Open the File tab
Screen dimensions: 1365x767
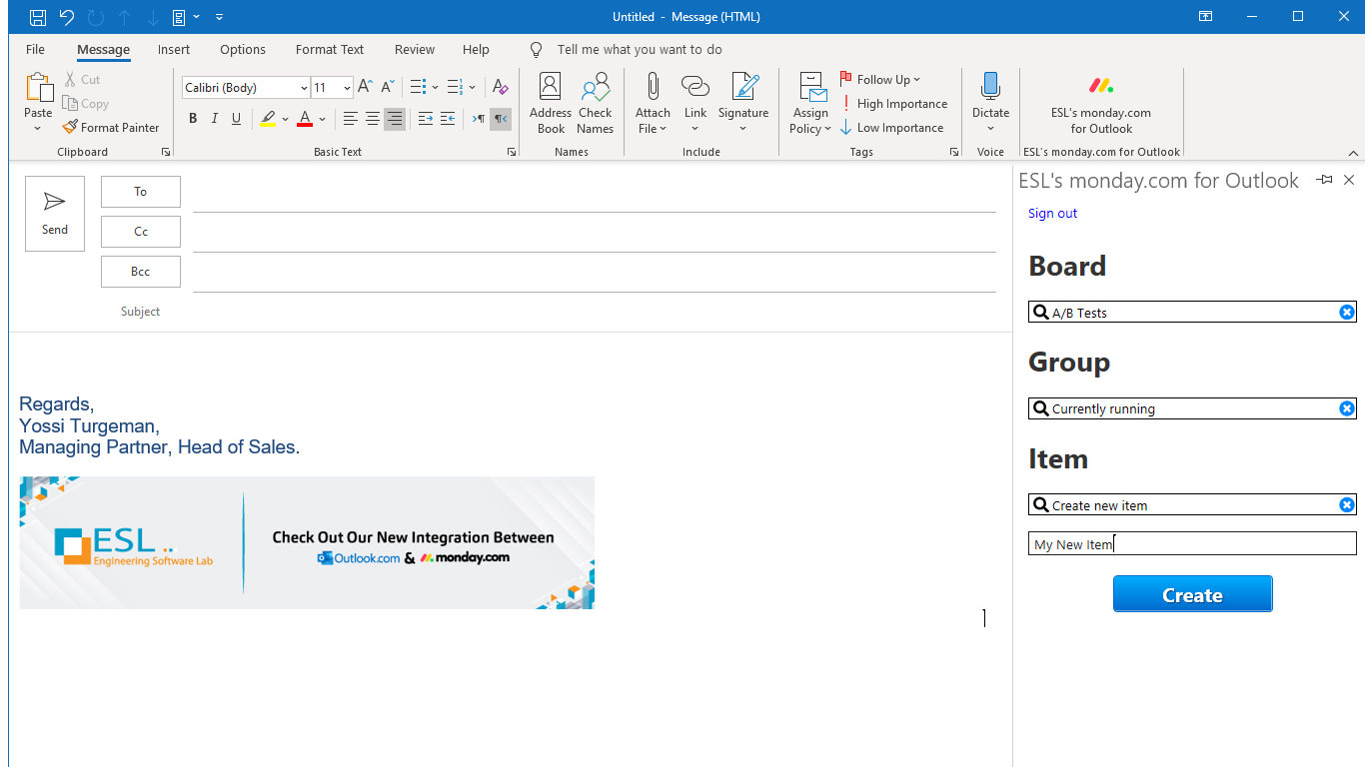35,49
